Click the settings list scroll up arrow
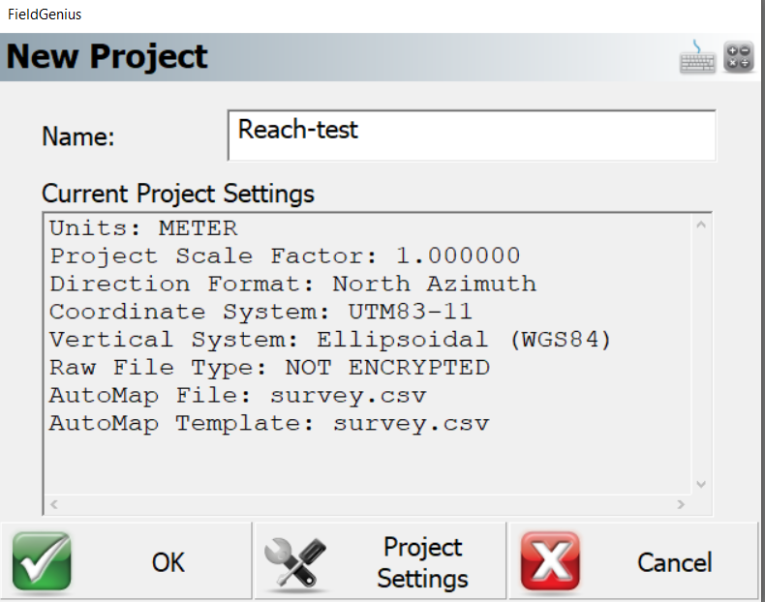 (x=701, y=225)
